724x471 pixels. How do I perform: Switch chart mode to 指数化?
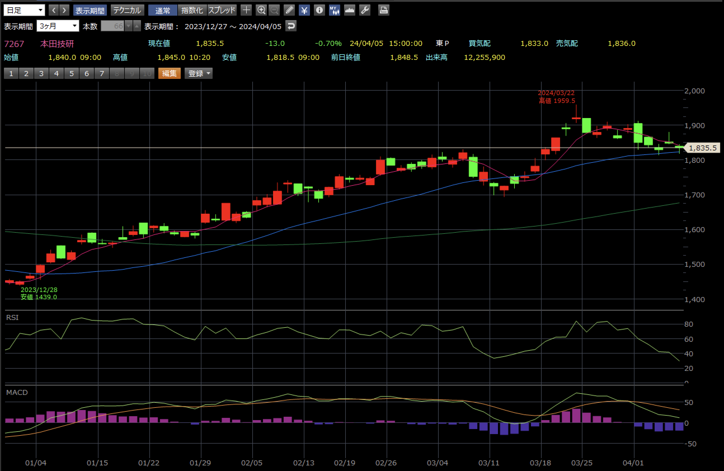(192, 10)
